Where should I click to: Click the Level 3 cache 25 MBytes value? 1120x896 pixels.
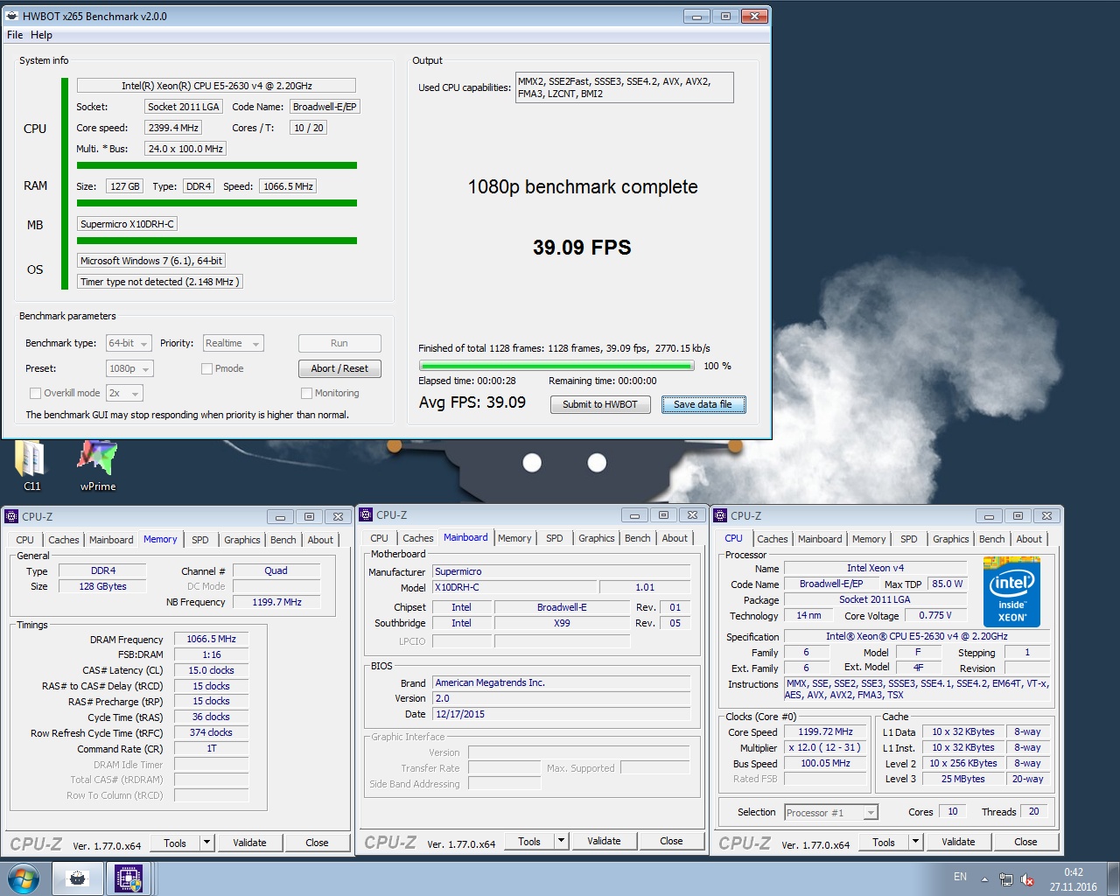(x=962, y=779)
